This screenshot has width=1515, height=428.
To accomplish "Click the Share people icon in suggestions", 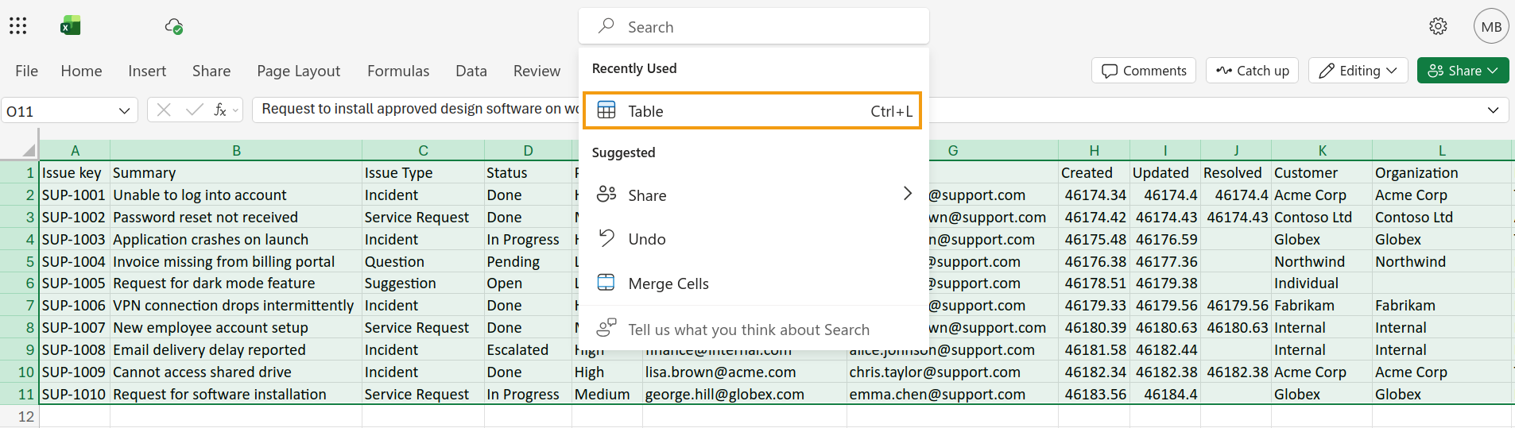I will pyautogui.click(x=606, y=195).
